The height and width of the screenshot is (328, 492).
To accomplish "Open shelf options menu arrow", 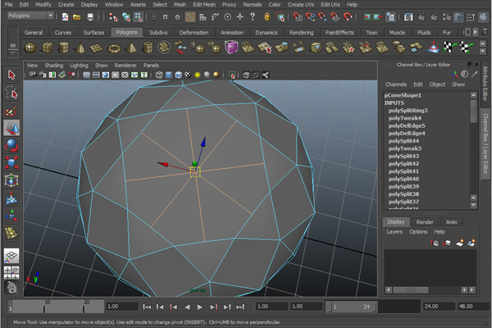I will point(12,53).
